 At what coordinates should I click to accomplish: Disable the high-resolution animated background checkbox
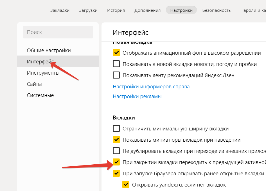(116, 53)
